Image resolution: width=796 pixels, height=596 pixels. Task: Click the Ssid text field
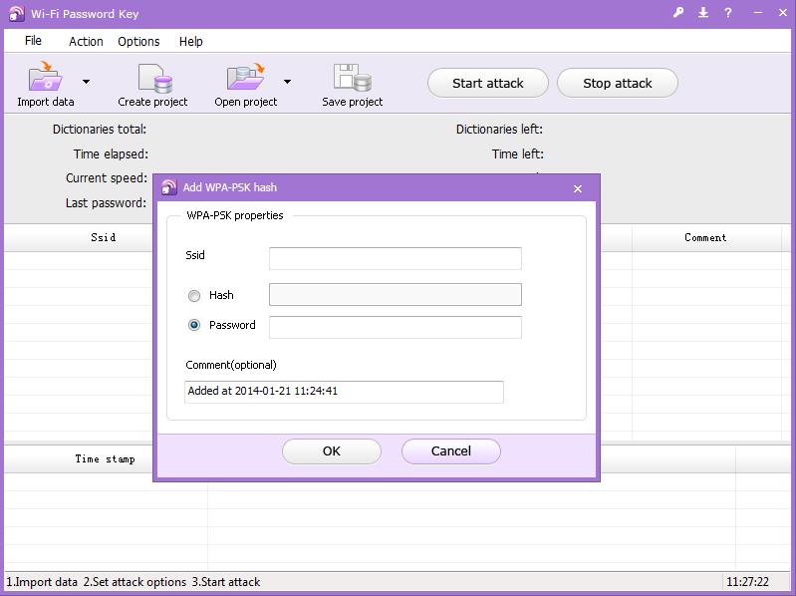[395, 258]
